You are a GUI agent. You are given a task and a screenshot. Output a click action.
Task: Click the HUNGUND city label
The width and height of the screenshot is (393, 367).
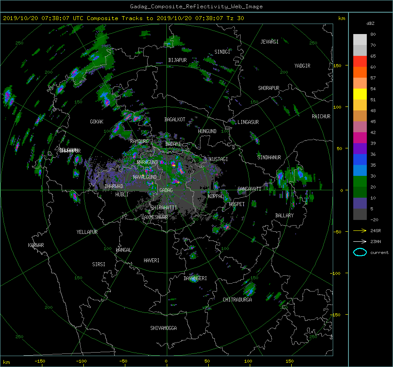tap(207, 131)
